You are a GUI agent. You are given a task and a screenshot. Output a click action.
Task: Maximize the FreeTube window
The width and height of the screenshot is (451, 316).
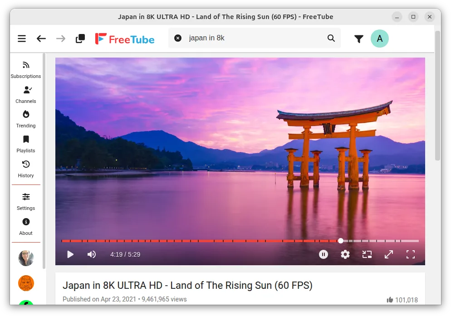[x=413, y=17]
